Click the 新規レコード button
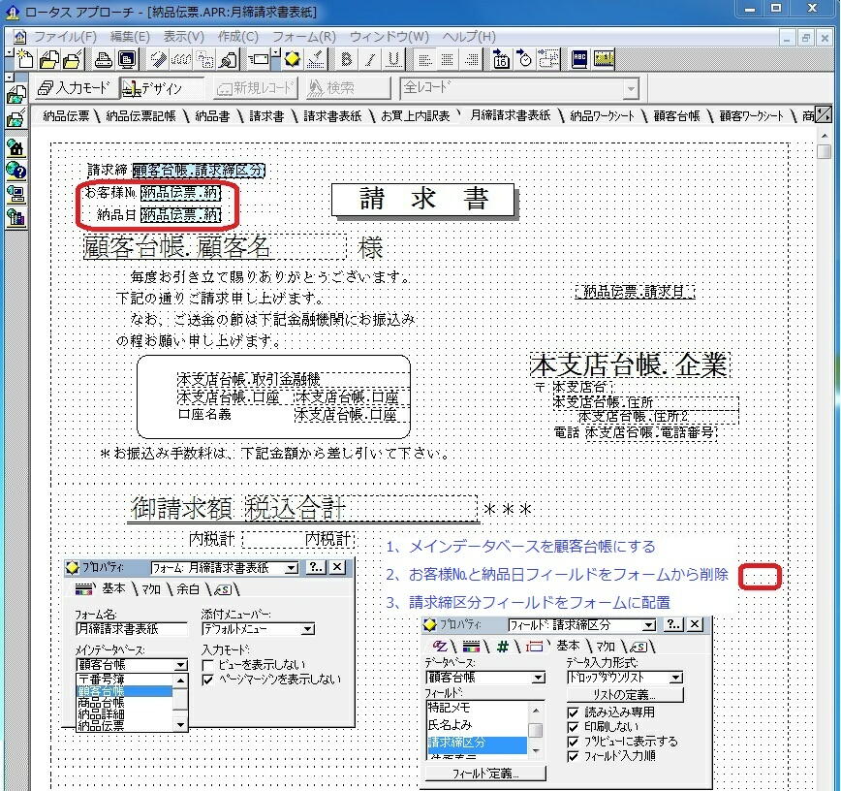The image size is (841, 791). click(256, 88)
